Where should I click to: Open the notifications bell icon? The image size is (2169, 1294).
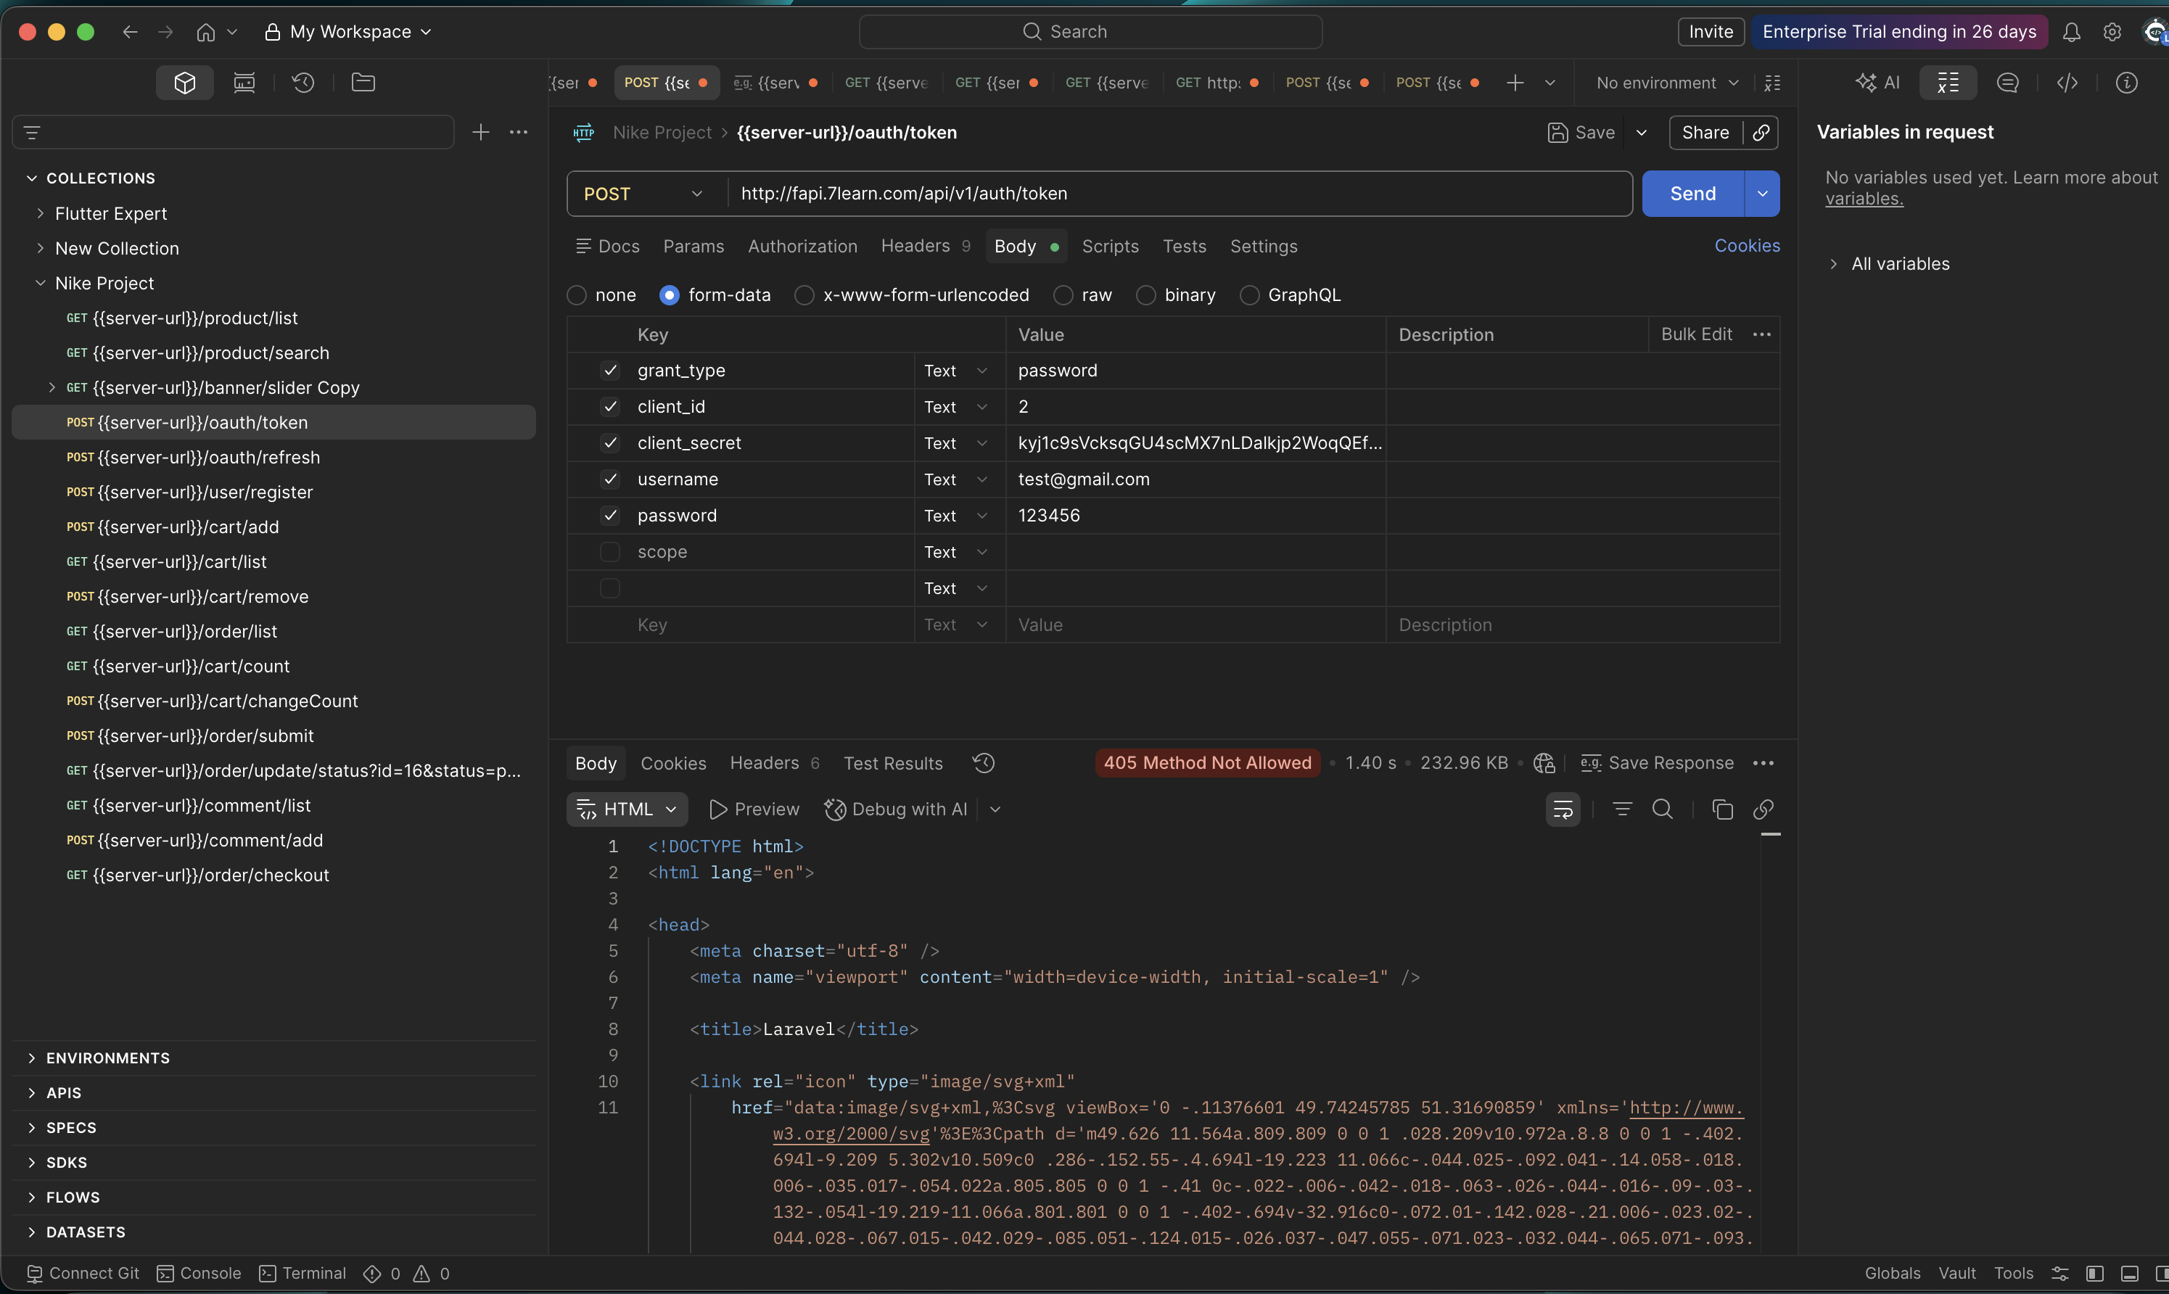pyautogui.click(x=2071, y=32)
